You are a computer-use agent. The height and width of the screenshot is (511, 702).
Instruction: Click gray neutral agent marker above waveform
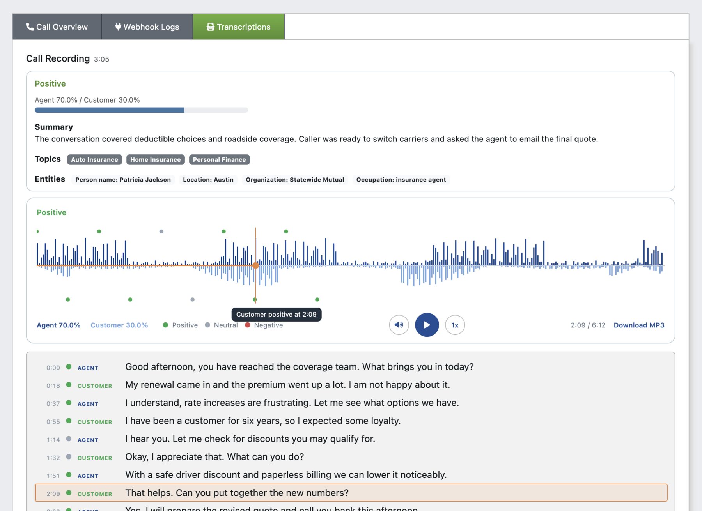(161, 232)
